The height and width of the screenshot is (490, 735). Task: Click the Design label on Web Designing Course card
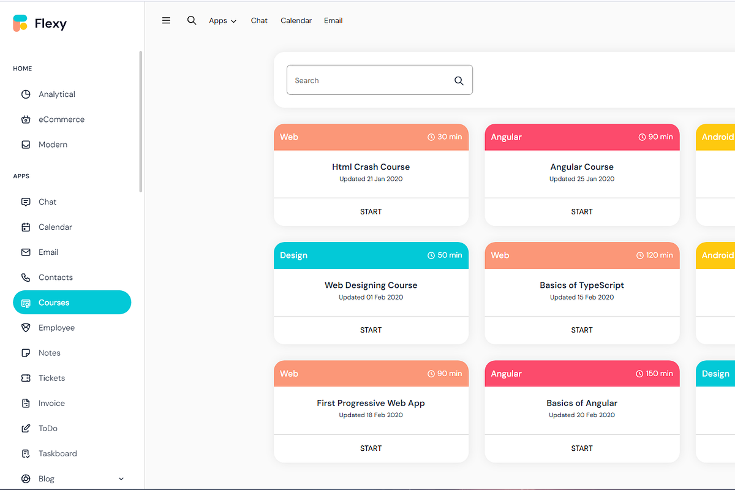pos(293,255)
